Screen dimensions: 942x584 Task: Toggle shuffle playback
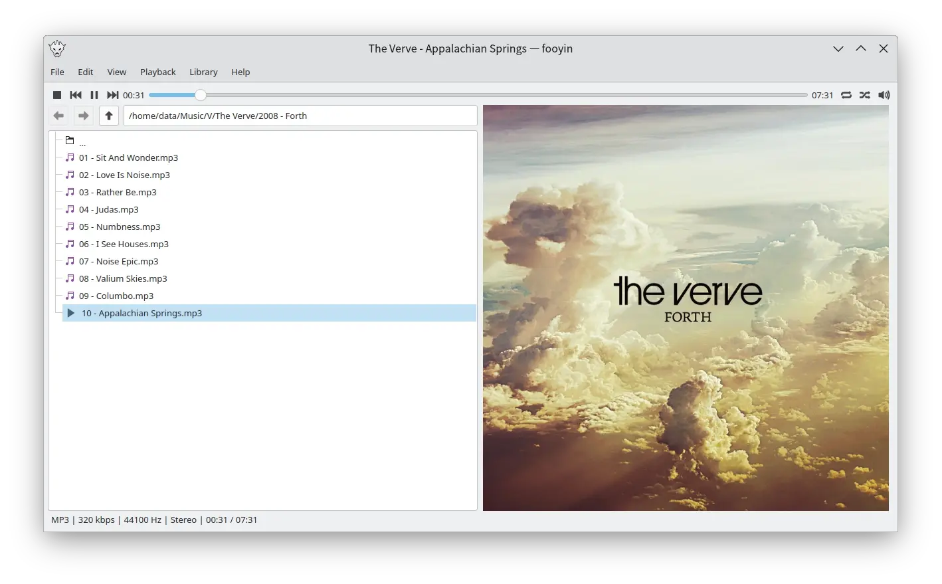pyautogui.click(x=864, y=95)
